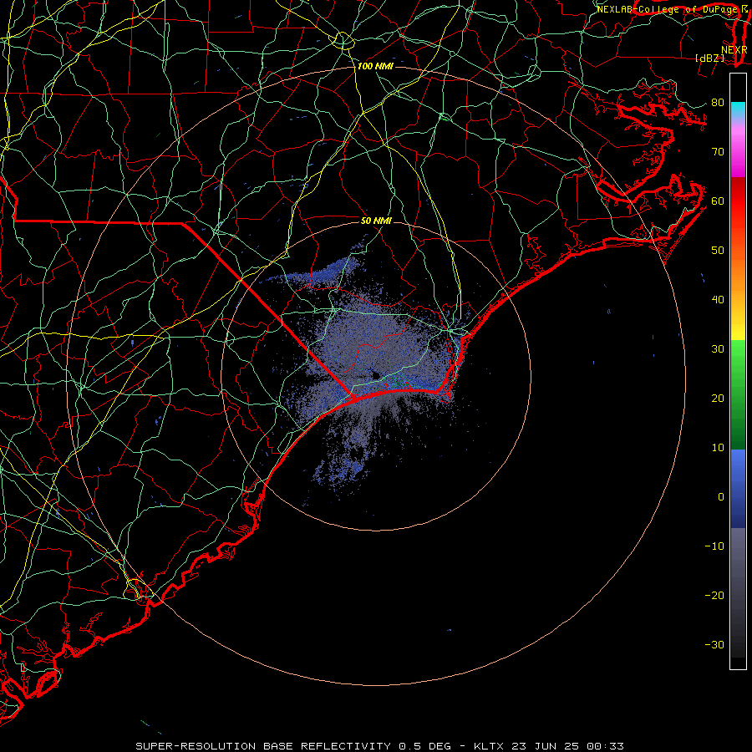Click the 0 value on the dBZ scale
This screenshot has height=752, width=752.
click(x=721, y=497)
